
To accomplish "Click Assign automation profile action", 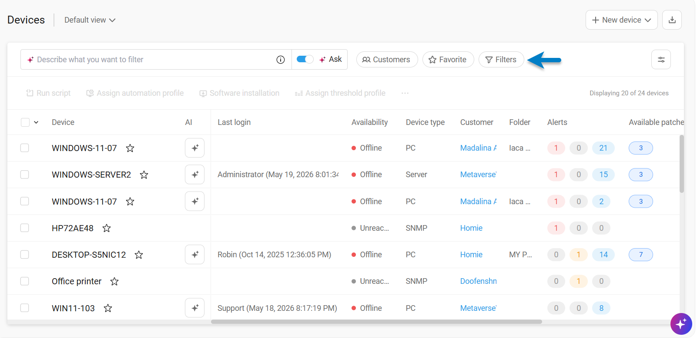I will tap(135, 93).
